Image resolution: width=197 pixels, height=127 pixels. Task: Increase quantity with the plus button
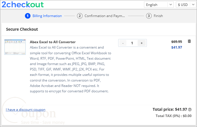point(142,43)
